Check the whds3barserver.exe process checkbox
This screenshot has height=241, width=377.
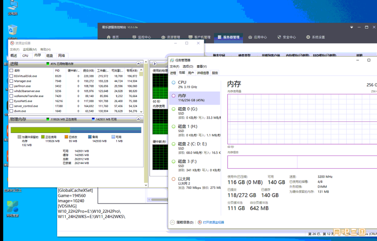click(11, 91)
